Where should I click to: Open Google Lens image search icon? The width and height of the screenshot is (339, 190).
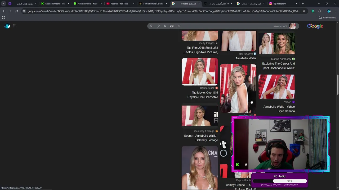click(x=158, y=26)
